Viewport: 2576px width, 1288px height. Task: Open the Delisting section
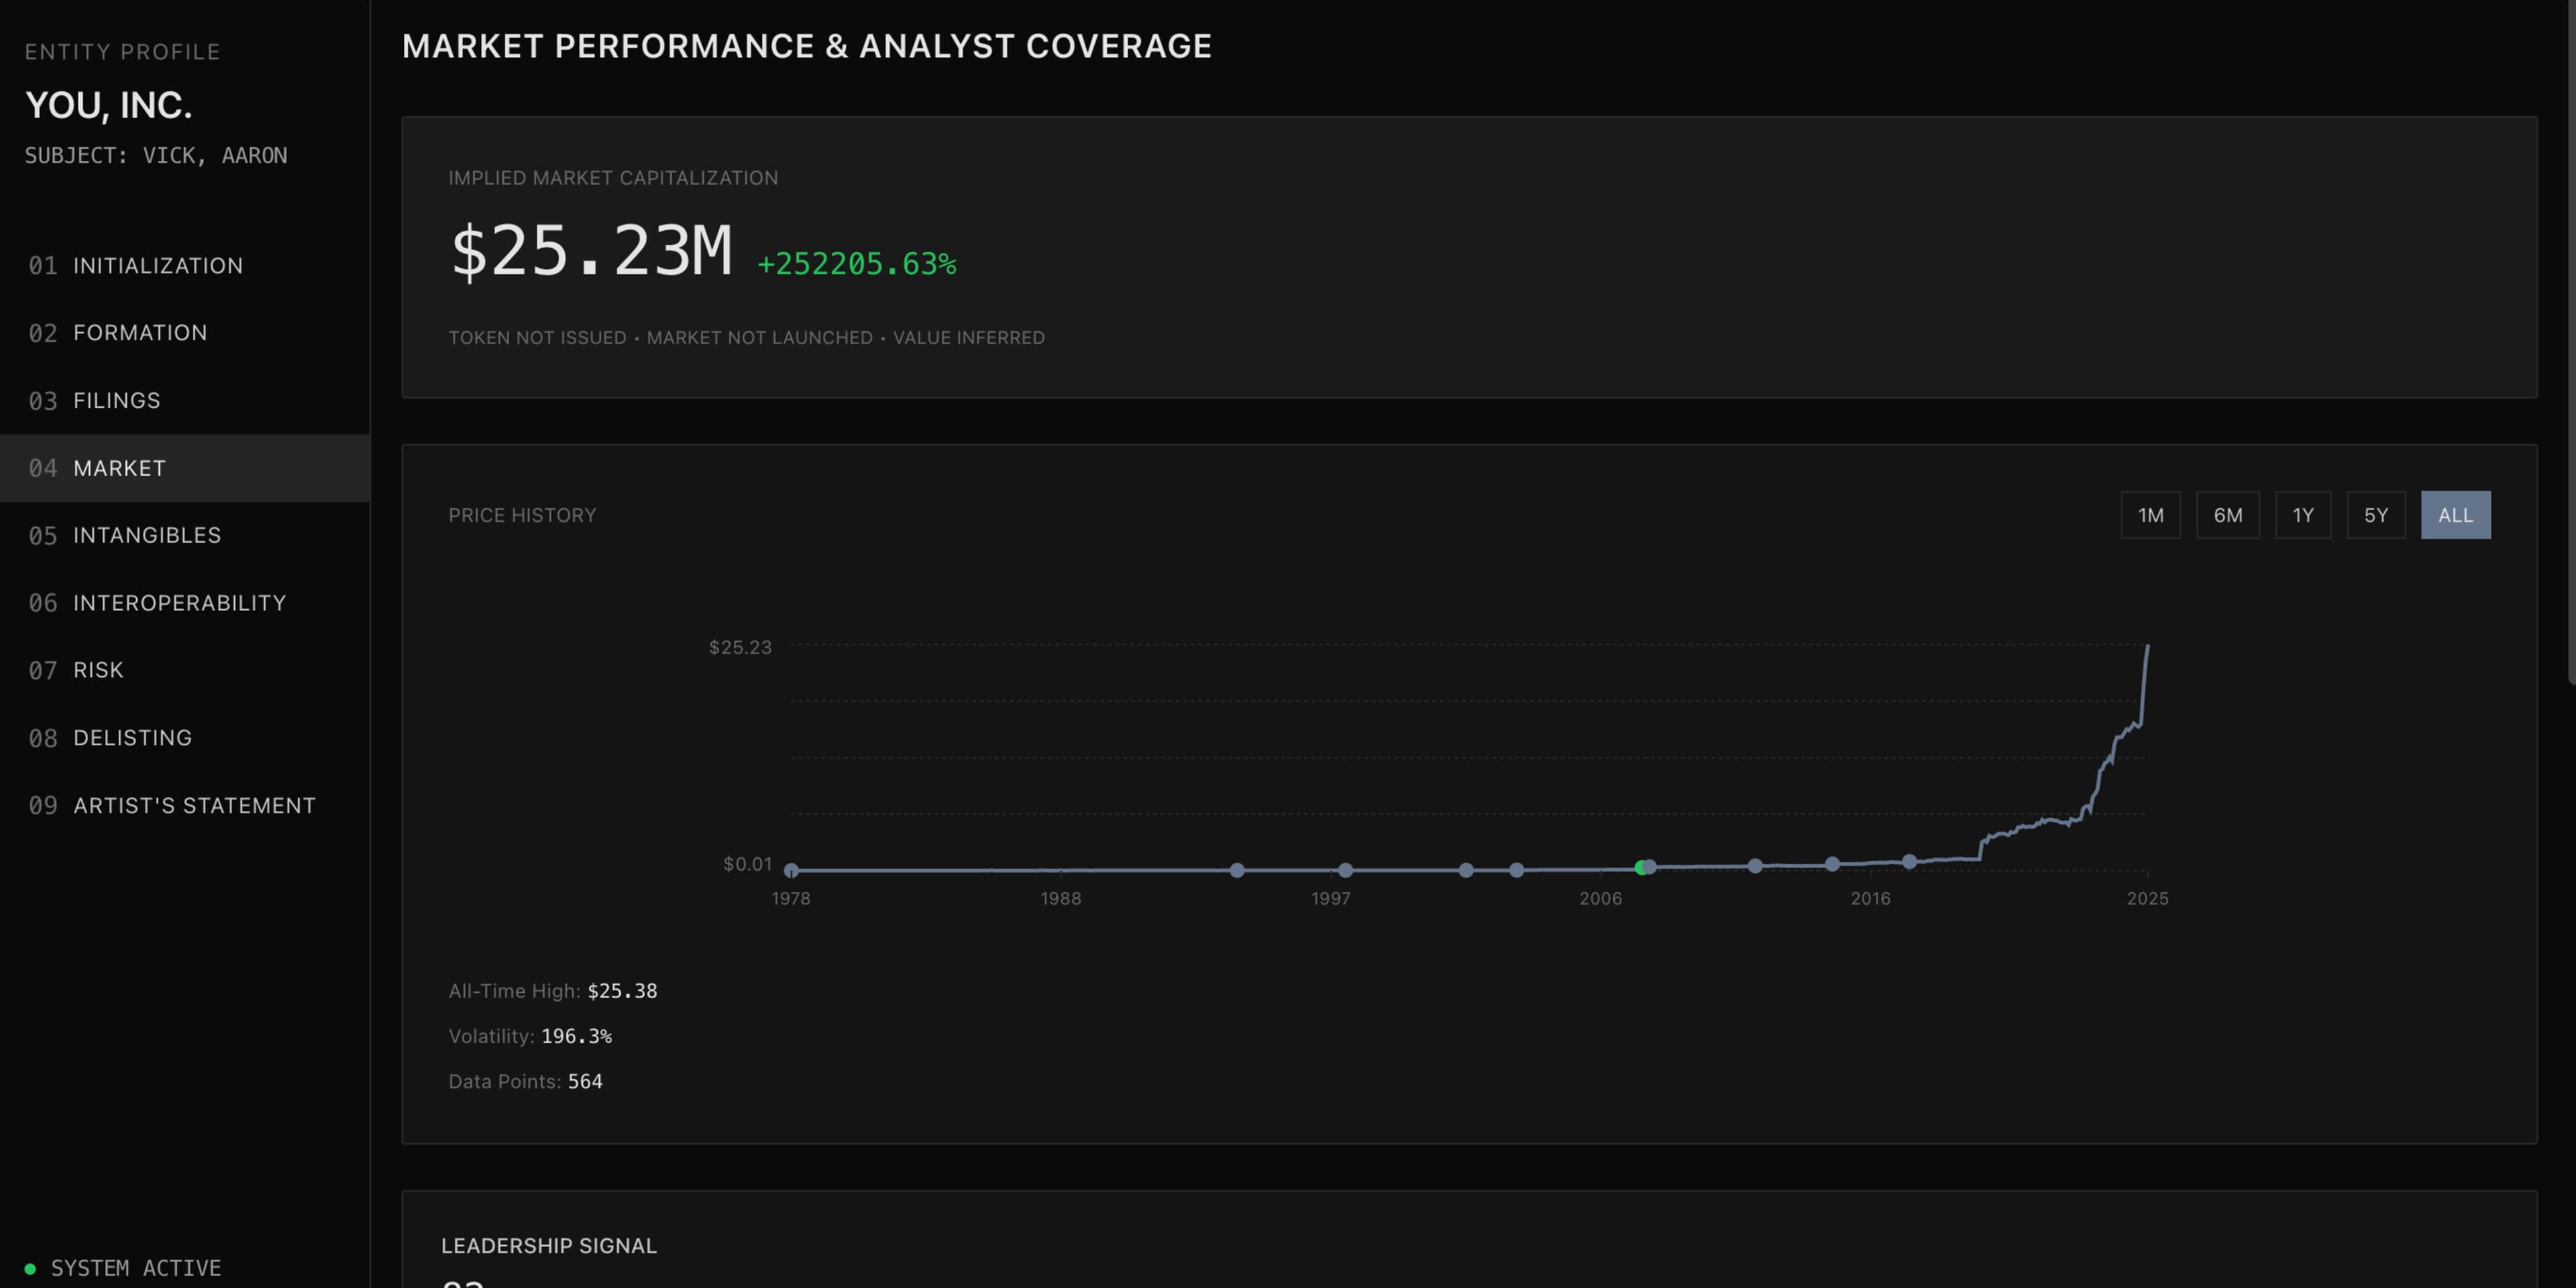[132, 738]
